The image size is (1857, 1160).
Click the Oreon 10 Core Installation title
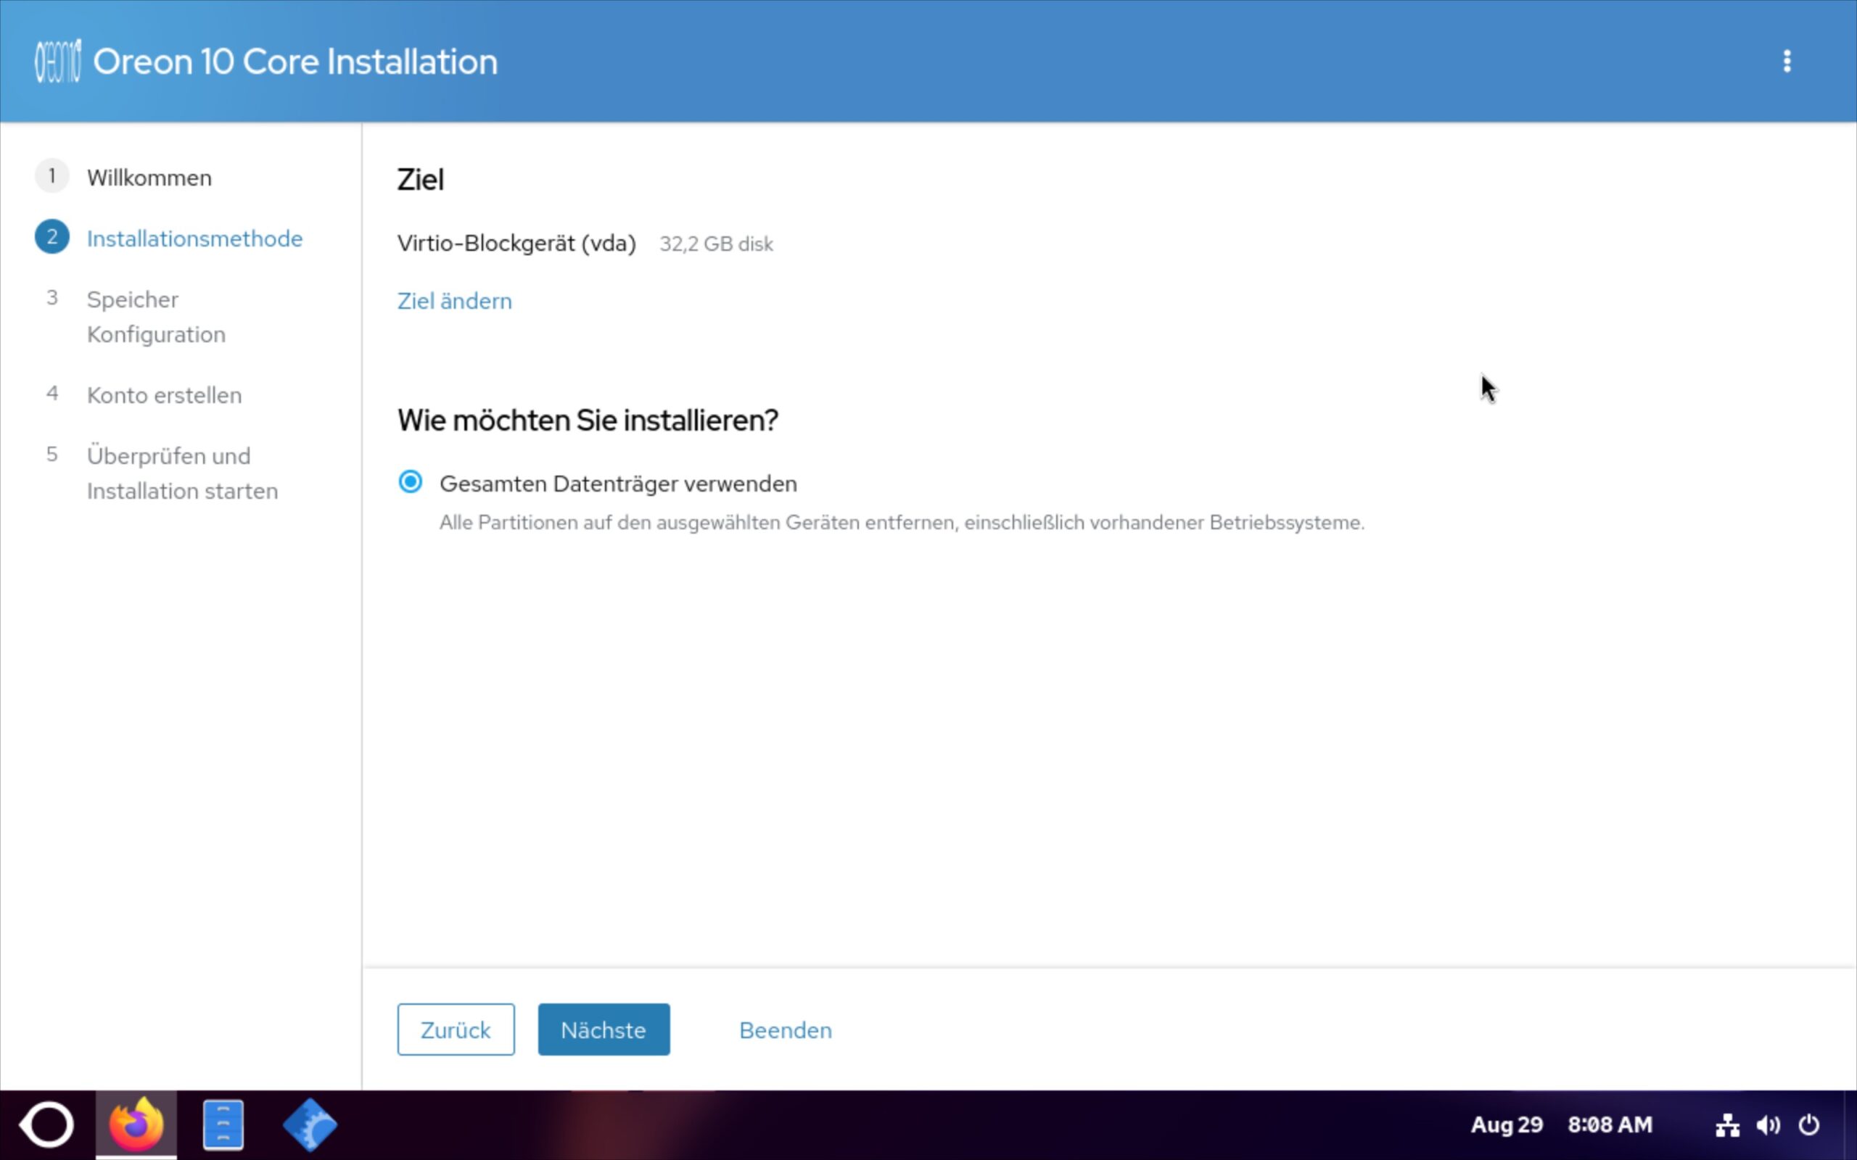click(x=295, y=62)
